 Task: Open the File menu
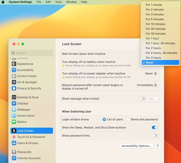39,2
